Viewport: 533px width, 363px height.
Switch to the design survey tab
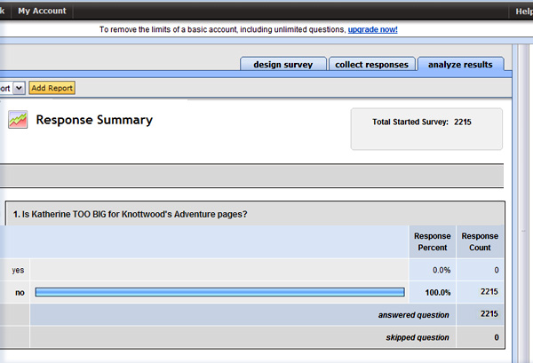(x=281, y=65)
